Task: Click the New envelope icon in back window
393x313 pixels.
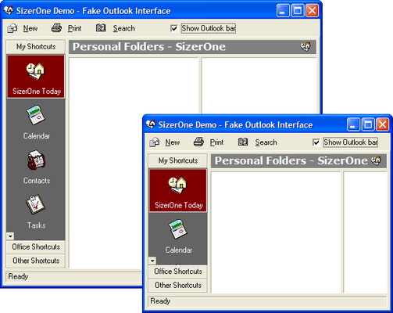Action: coord(13,28)
